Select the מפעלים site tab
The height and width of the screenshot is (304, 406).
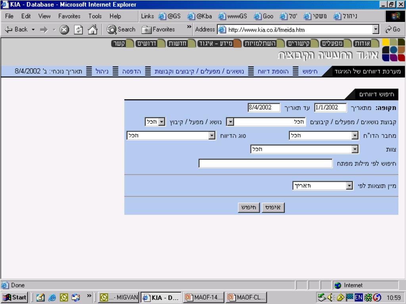pos(336,44)
